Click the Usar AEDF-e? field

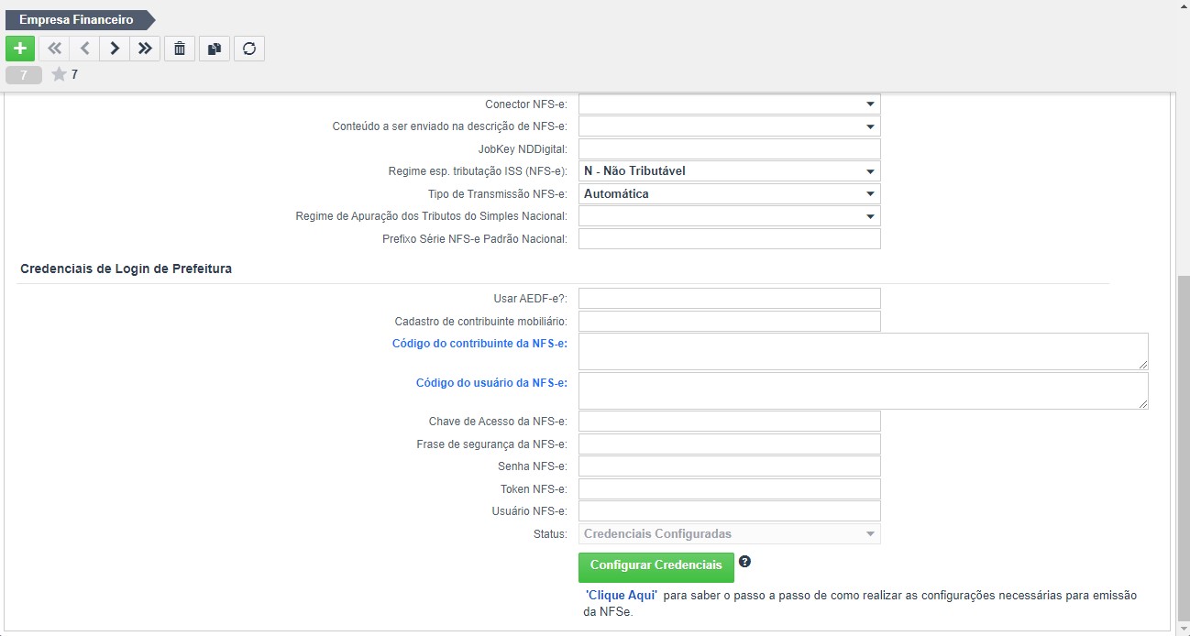[730, 299]
